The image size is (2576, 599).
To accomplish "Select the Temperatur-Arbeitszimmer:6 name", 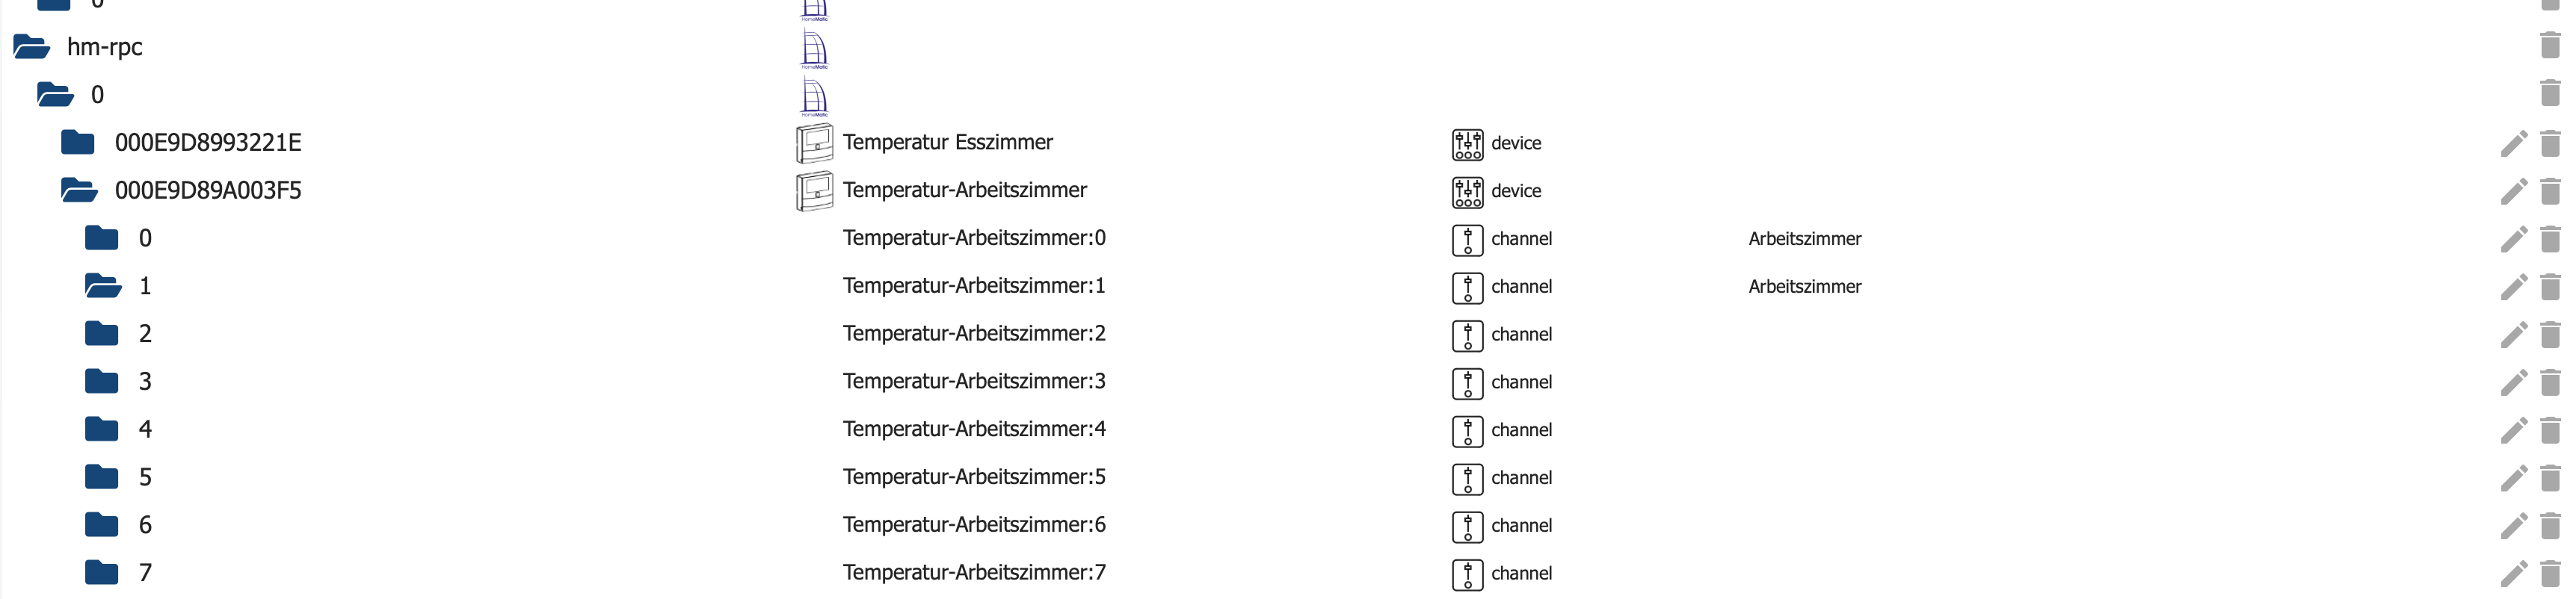I will [973, 525].
